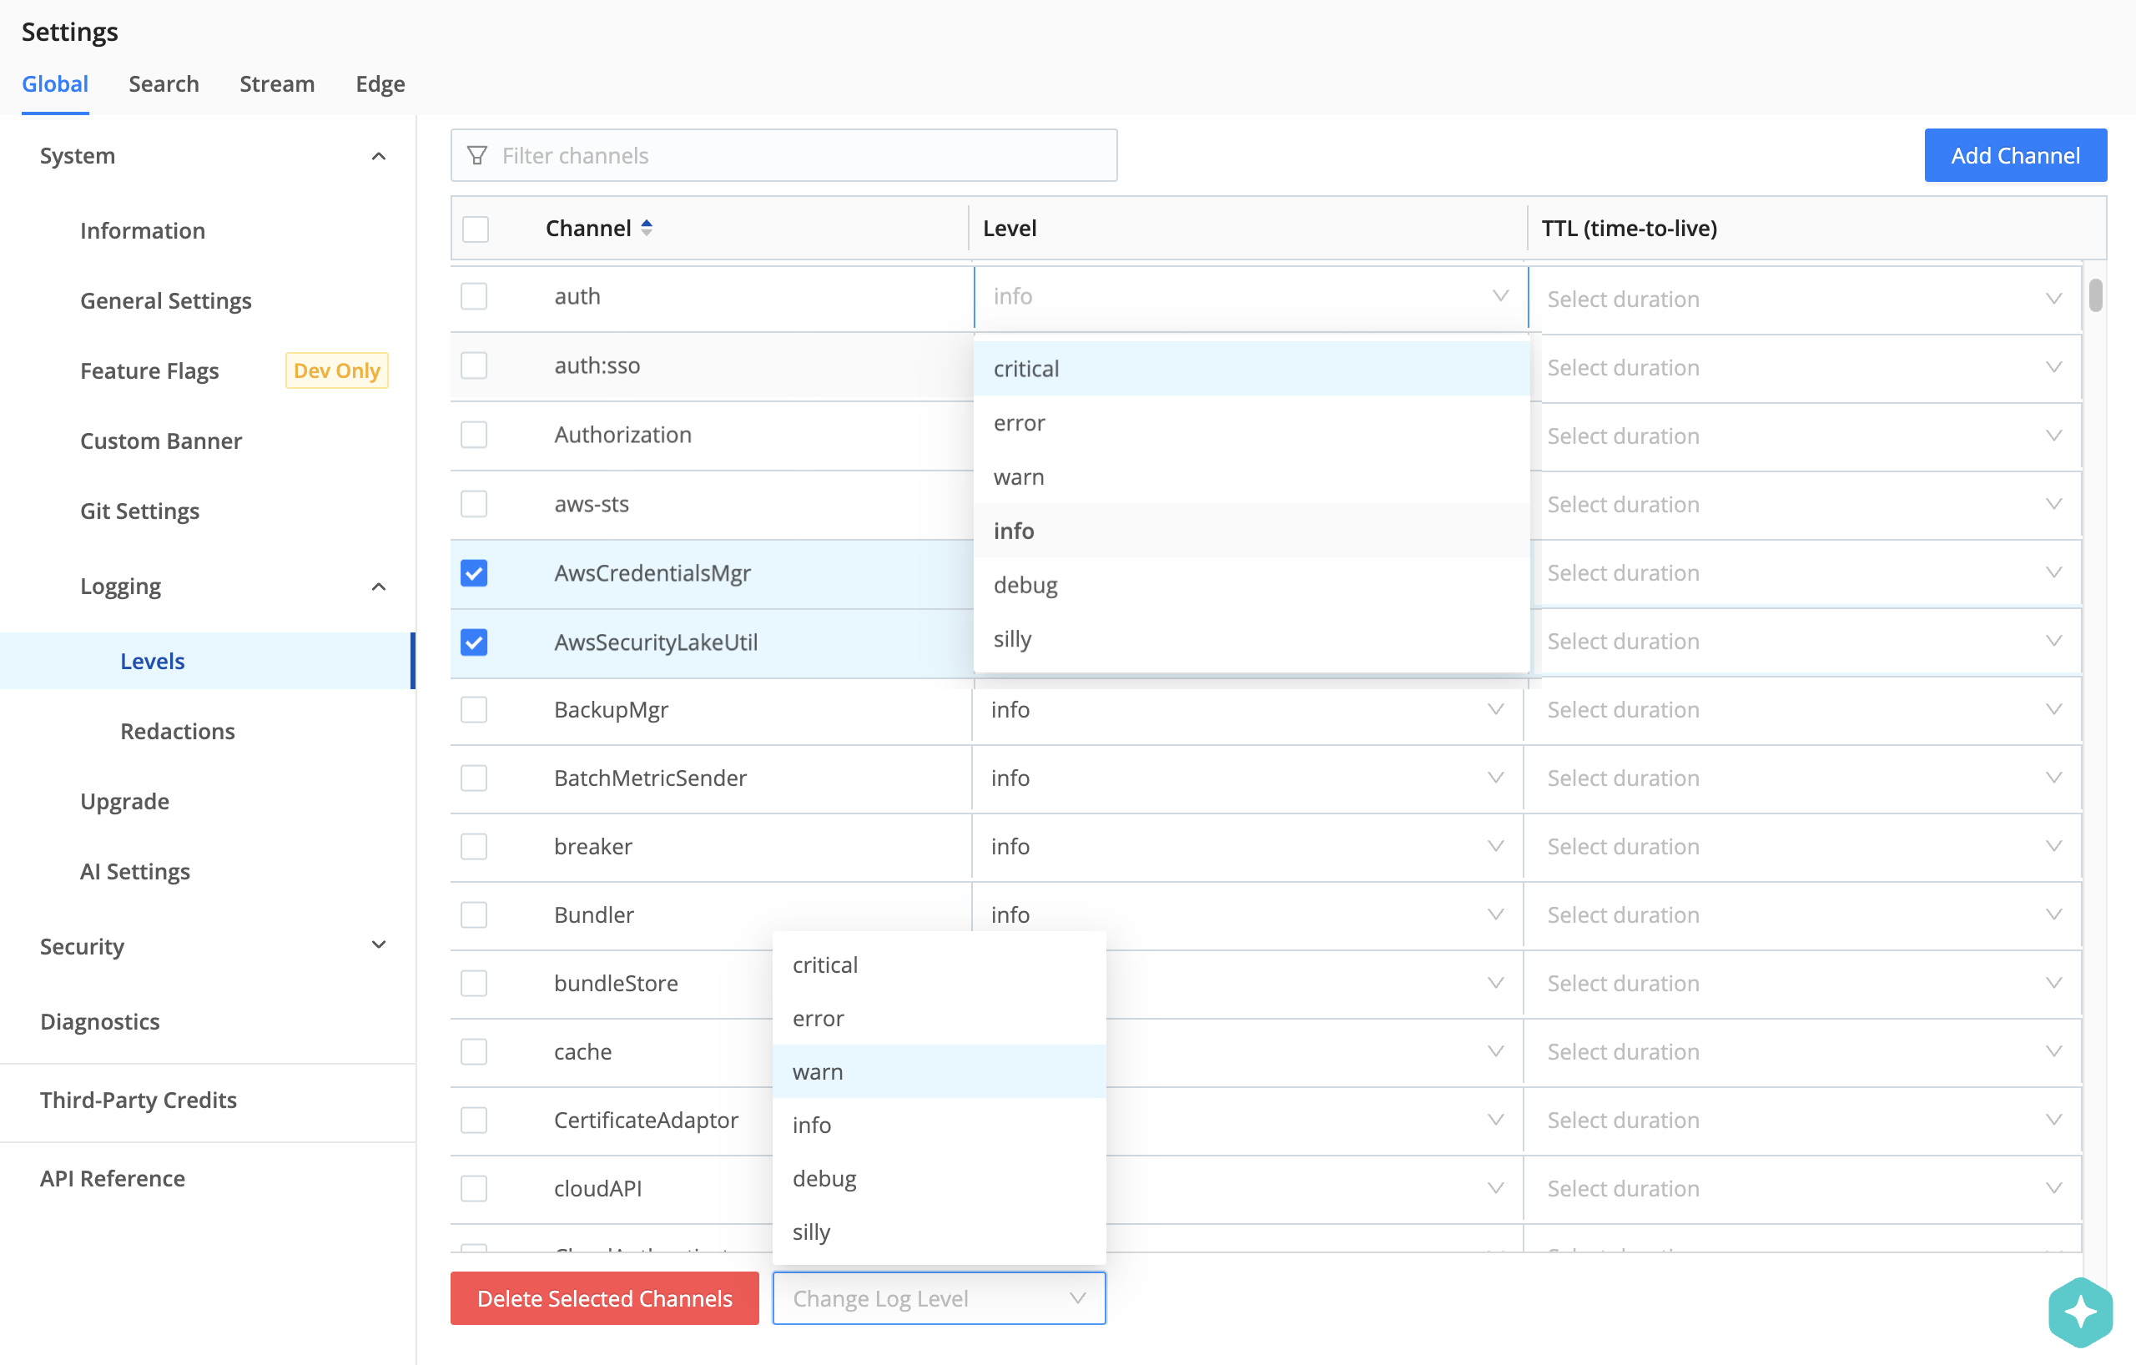Check the Authorization channel checkbox
2136x1365 pixels.
pyautogui.click(x=475, y=435)
